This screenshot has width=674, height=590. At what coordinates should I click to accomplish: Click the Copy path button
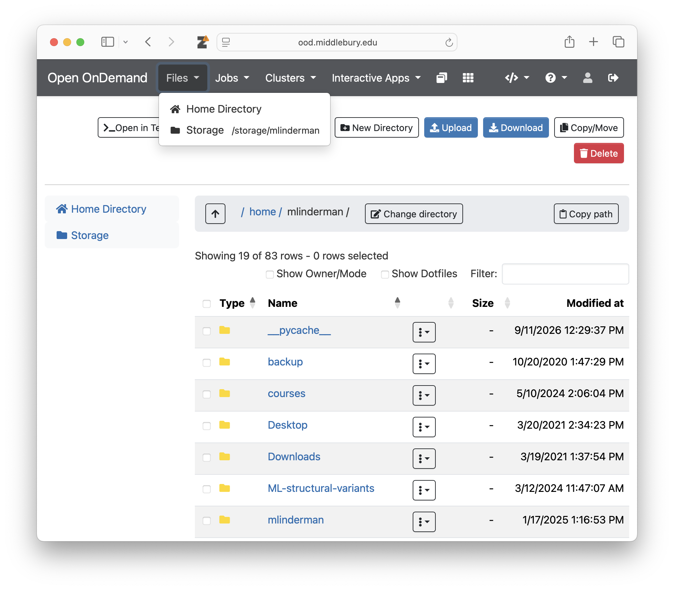coord(586,214)
